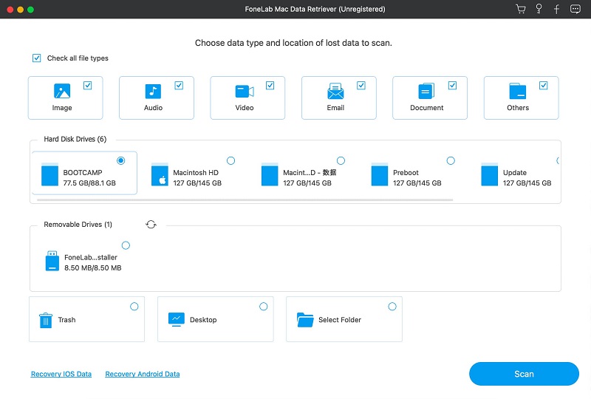Click the Macint...D - 数据 drive icon

(x=270, y=174)
